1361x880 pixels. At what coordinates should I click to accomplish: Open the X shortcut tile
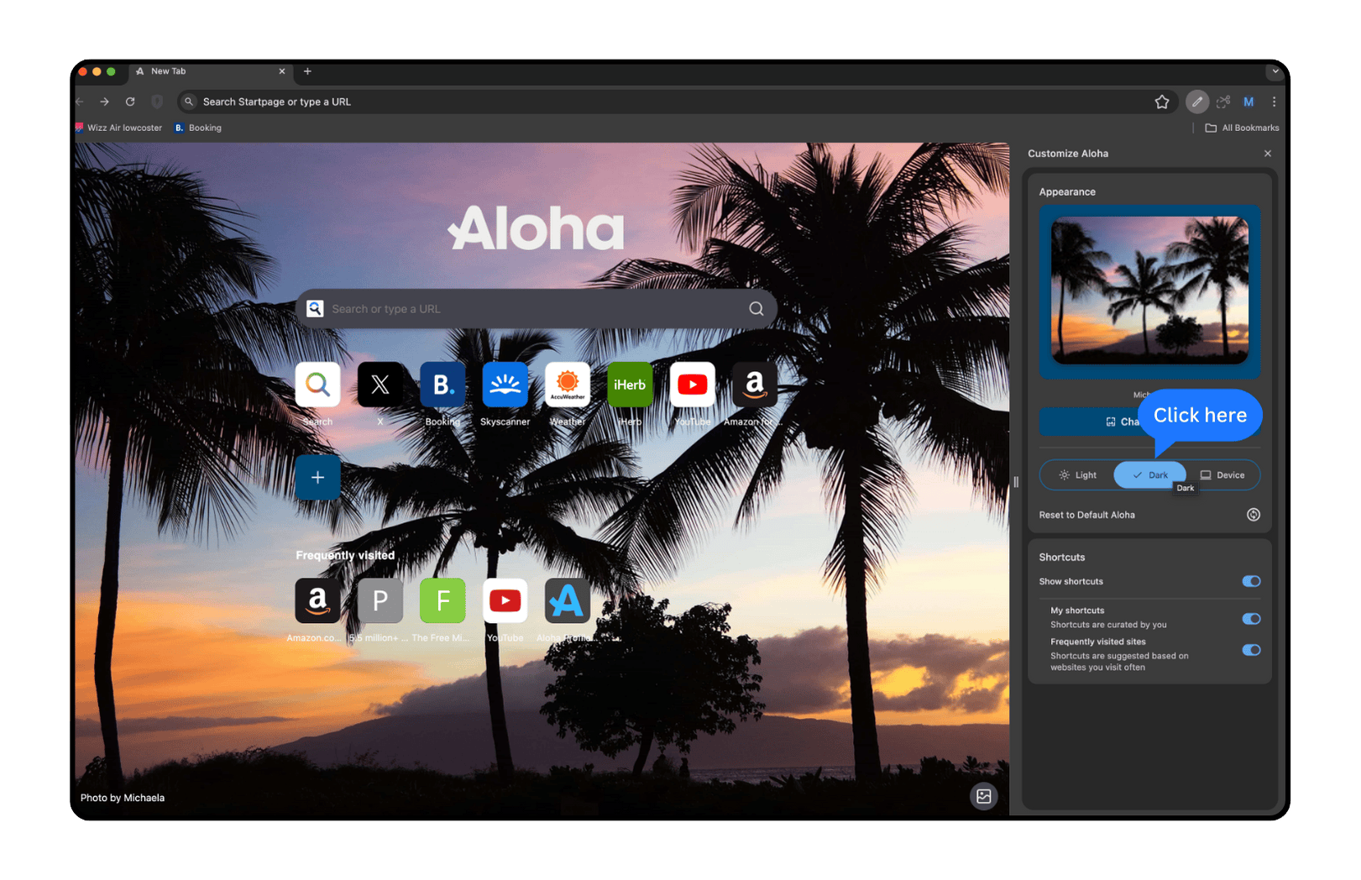point(380,385)
